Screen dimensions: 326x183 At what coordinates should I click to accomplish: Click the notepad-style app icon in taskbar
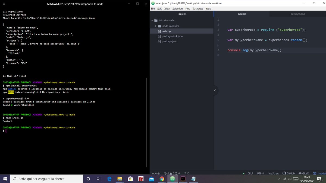click(x=193, y=179)
